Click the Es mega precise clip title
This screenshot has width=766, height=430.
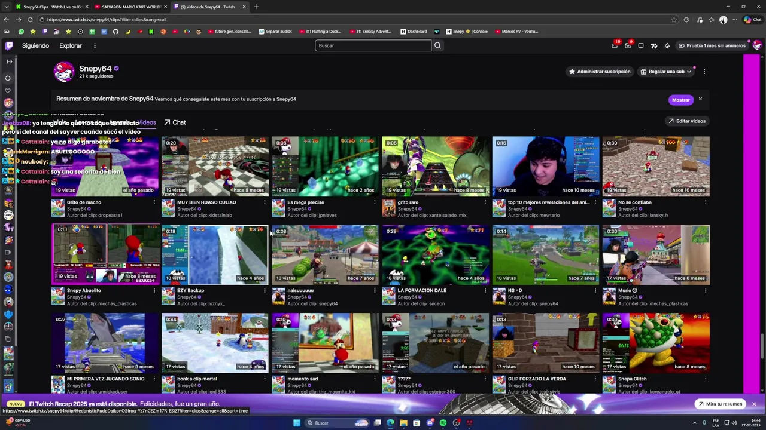pos(305,202)
